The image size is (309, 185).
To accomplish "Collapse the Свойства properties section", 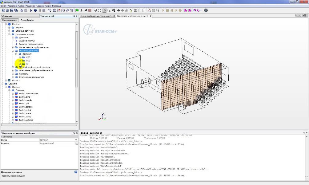I will (2, 136).
